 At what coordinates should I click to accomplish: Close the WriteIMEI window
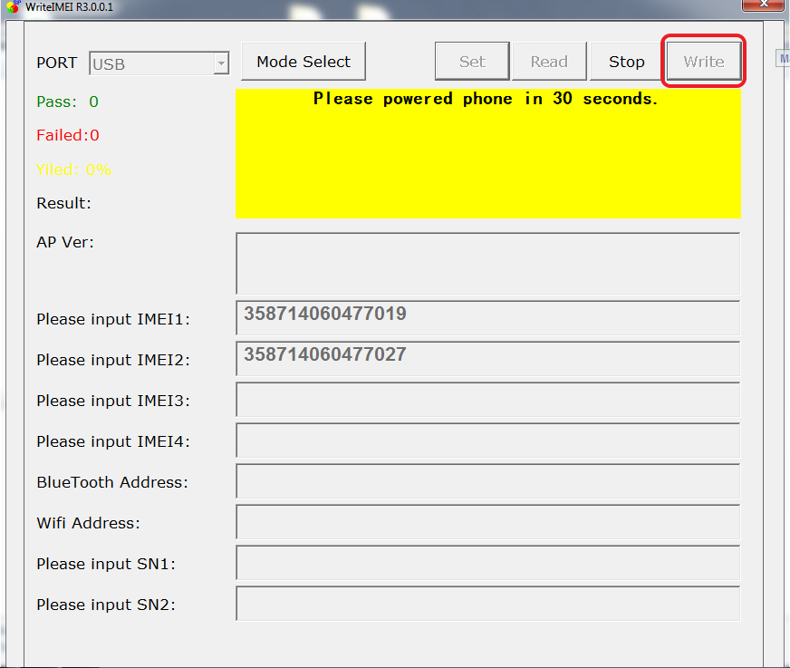pyautogui.click(x=764, y=5)
